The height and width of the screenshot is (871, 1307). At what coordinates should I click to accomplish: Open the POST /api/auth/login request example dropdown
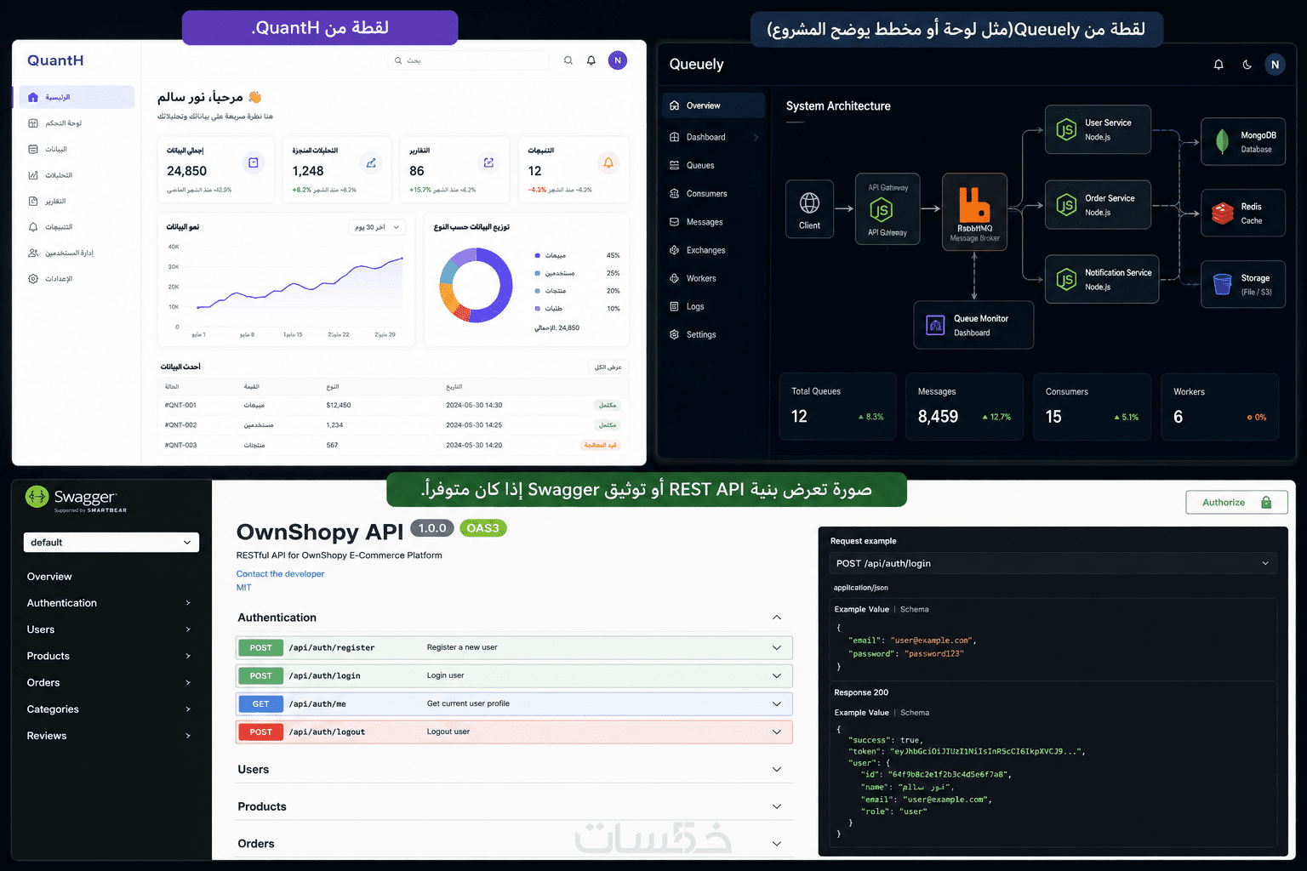tap(1053, 563)
